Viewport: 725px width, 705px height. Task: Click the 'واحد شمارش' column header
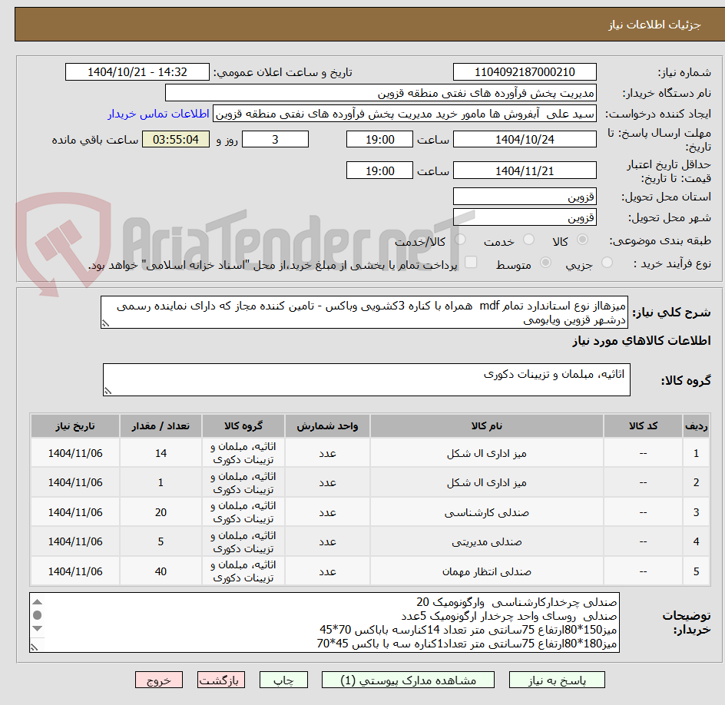pyautogui.click(x=327, y=425)
